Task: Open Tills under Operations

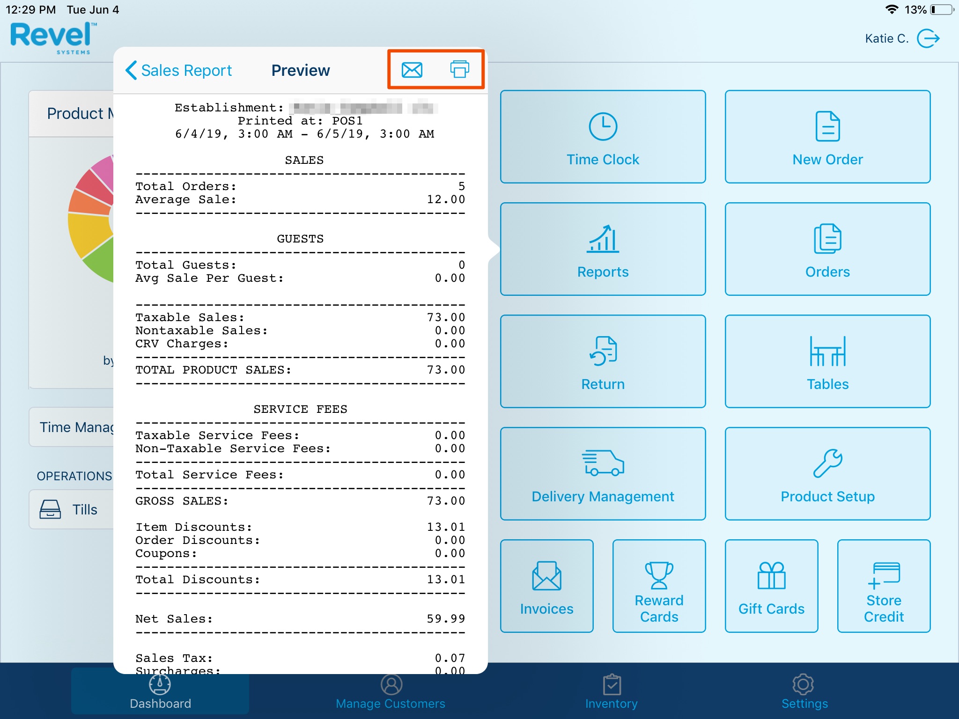Action: 71,509
